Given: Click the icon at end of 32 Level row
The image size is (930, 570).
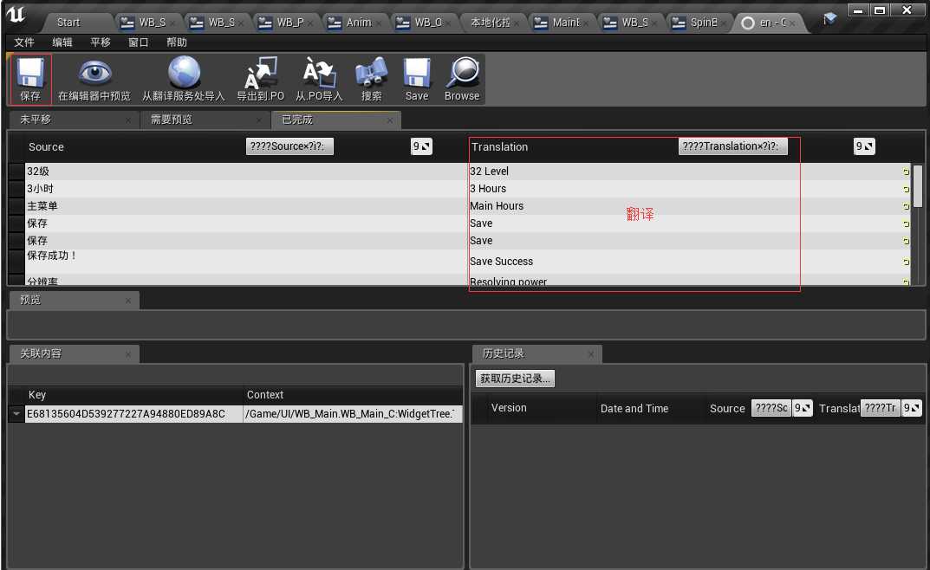Looking at the screenshot, I should [906, 172].
